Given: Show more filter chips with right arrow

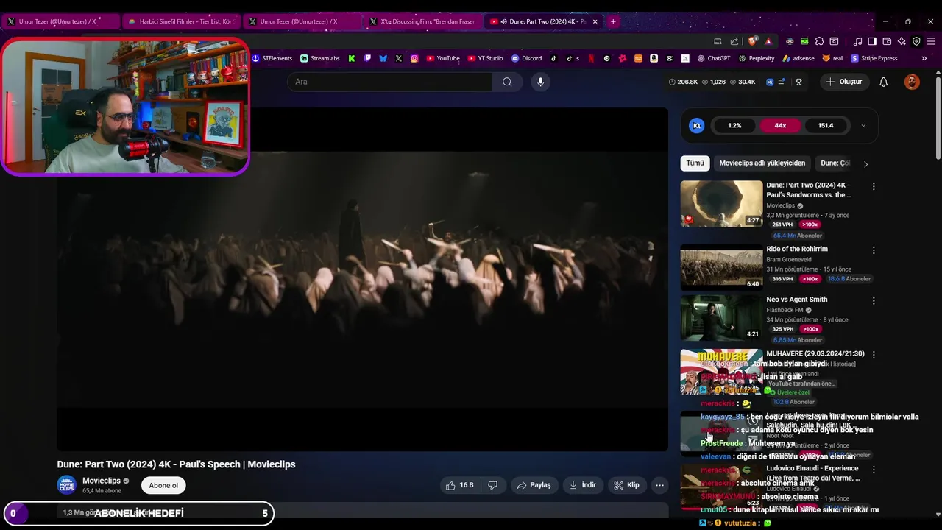Looking at the screenshot, I should tap(865, 164).
